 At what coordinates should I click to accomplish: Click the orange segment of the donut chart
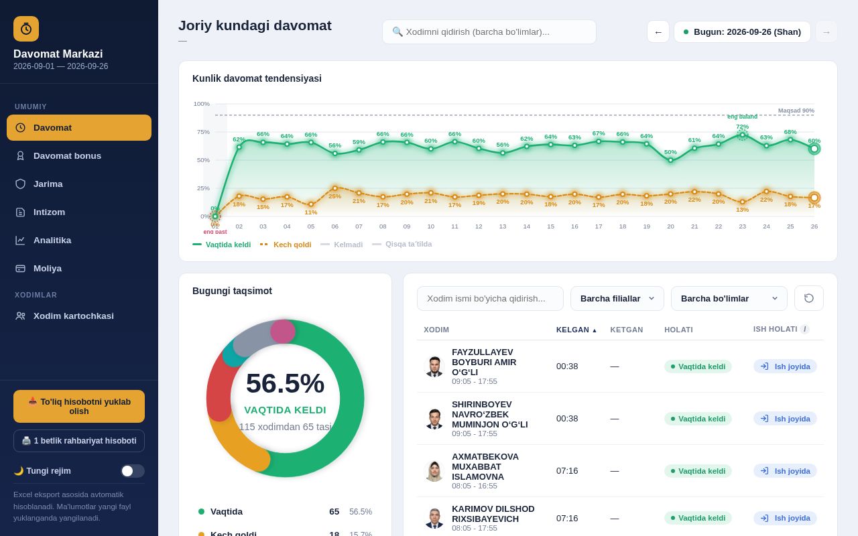(235, 446)
